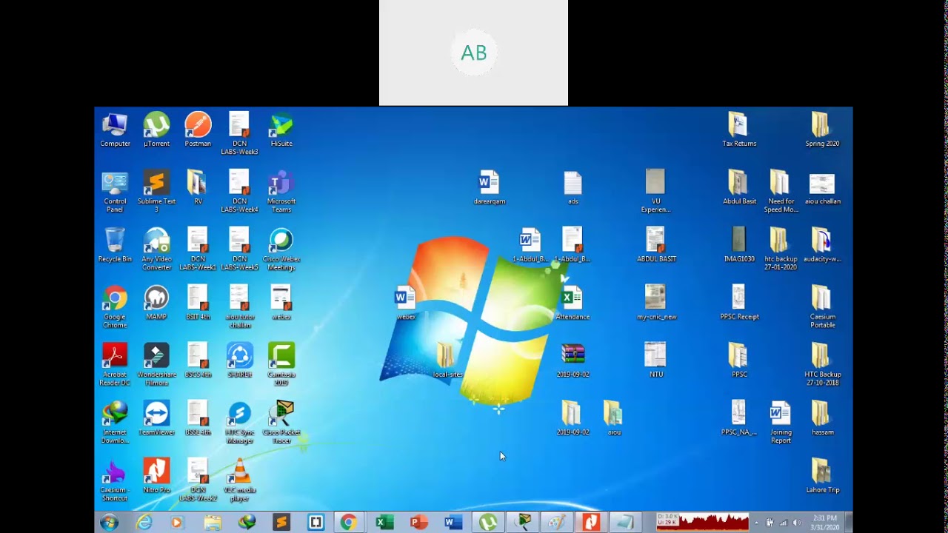Select the DCN LABS-Week1 PDF file
This screenshot has height=533, width=948.
[x=198, y=249]
